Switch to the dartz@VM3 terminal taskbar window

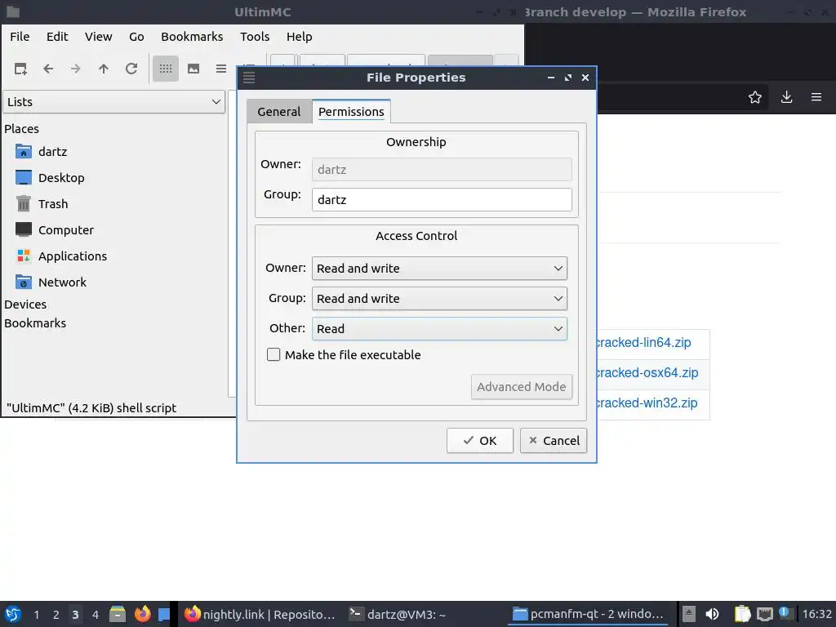pyautogui.click(x=398, y=614)
